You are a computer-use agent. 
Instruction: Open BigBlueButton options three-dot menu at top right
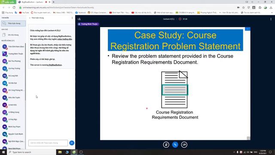271,19
